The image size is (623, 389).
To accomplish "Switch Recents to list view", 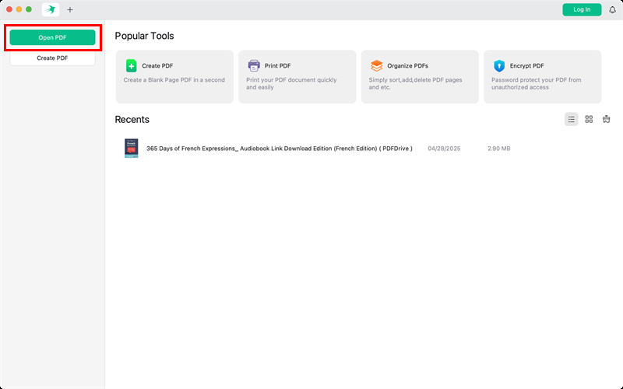I will point(571,119).
